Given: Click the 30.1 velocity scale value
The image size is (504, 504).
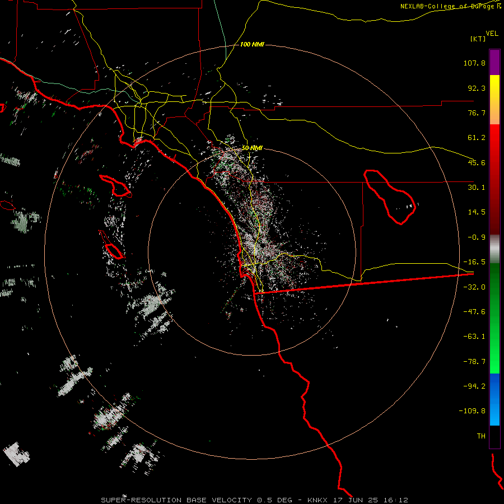Looking at the screenshot, I should pos(477,188).
